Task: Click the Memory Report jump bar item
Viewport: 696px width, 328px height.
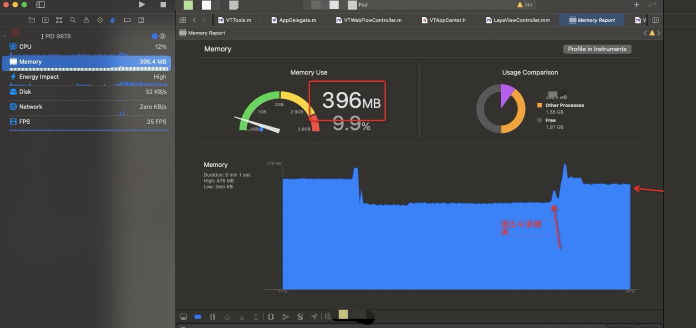Action: coord(202,33)
